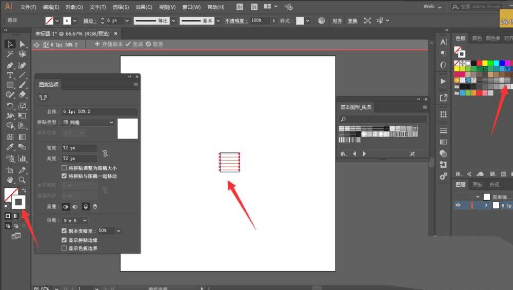
Task: Expand the Web workspace switcher
Action: (432, 7)
